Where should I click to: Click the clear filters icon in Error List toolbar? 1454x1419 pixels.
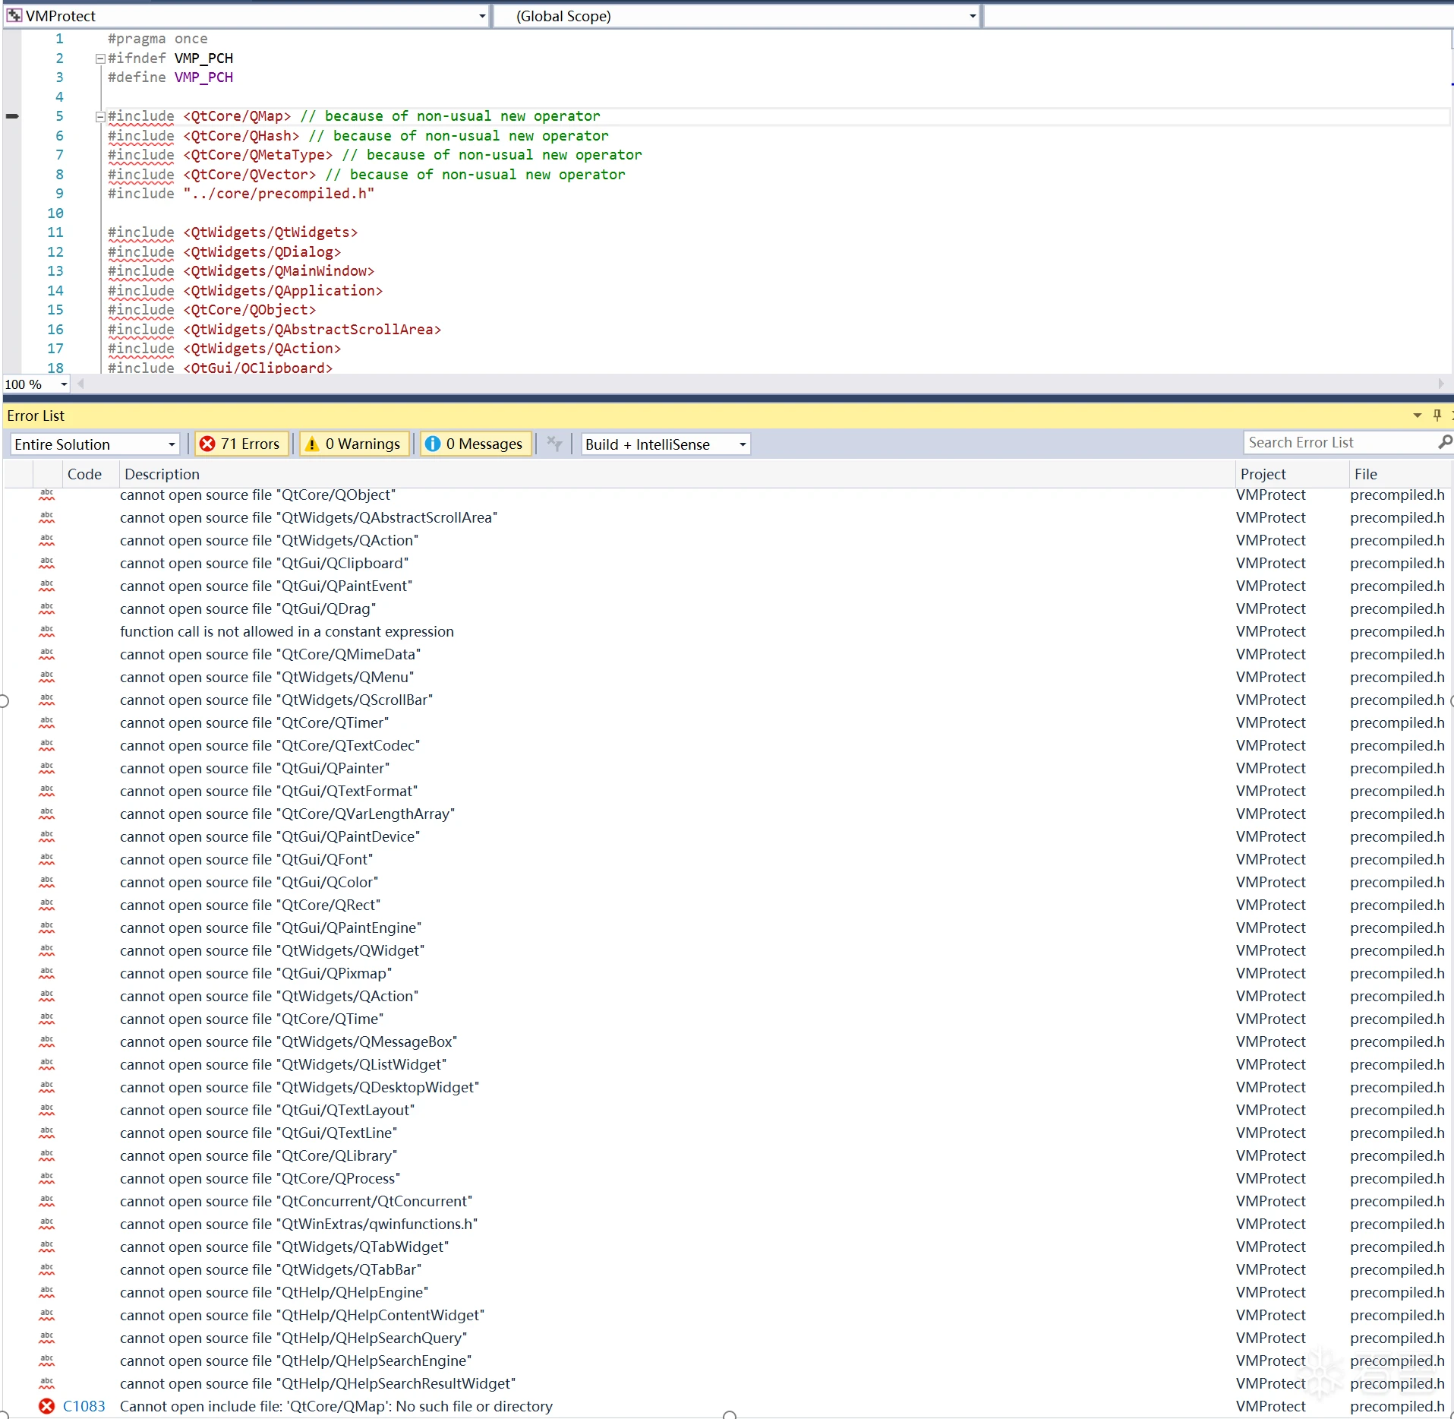[555, 444]
